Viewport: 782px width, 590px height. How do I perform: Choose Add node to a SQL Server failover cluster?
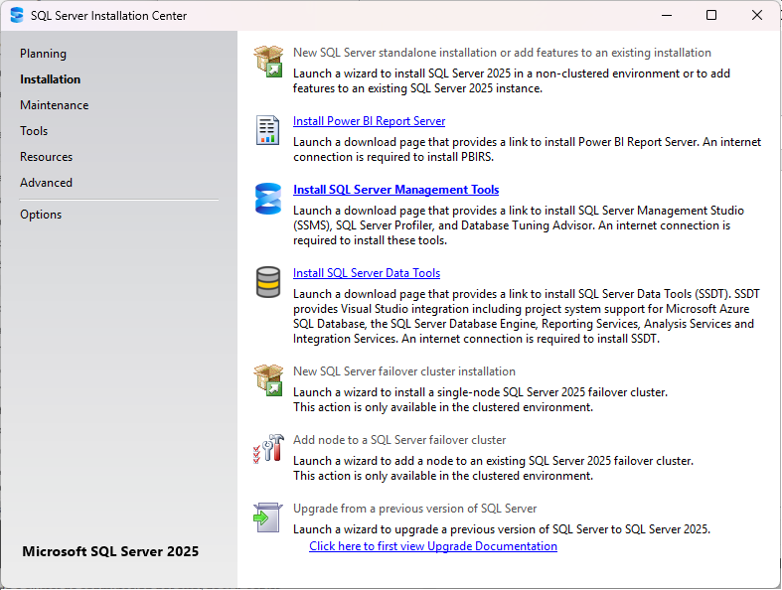click(x=399, y=440)
